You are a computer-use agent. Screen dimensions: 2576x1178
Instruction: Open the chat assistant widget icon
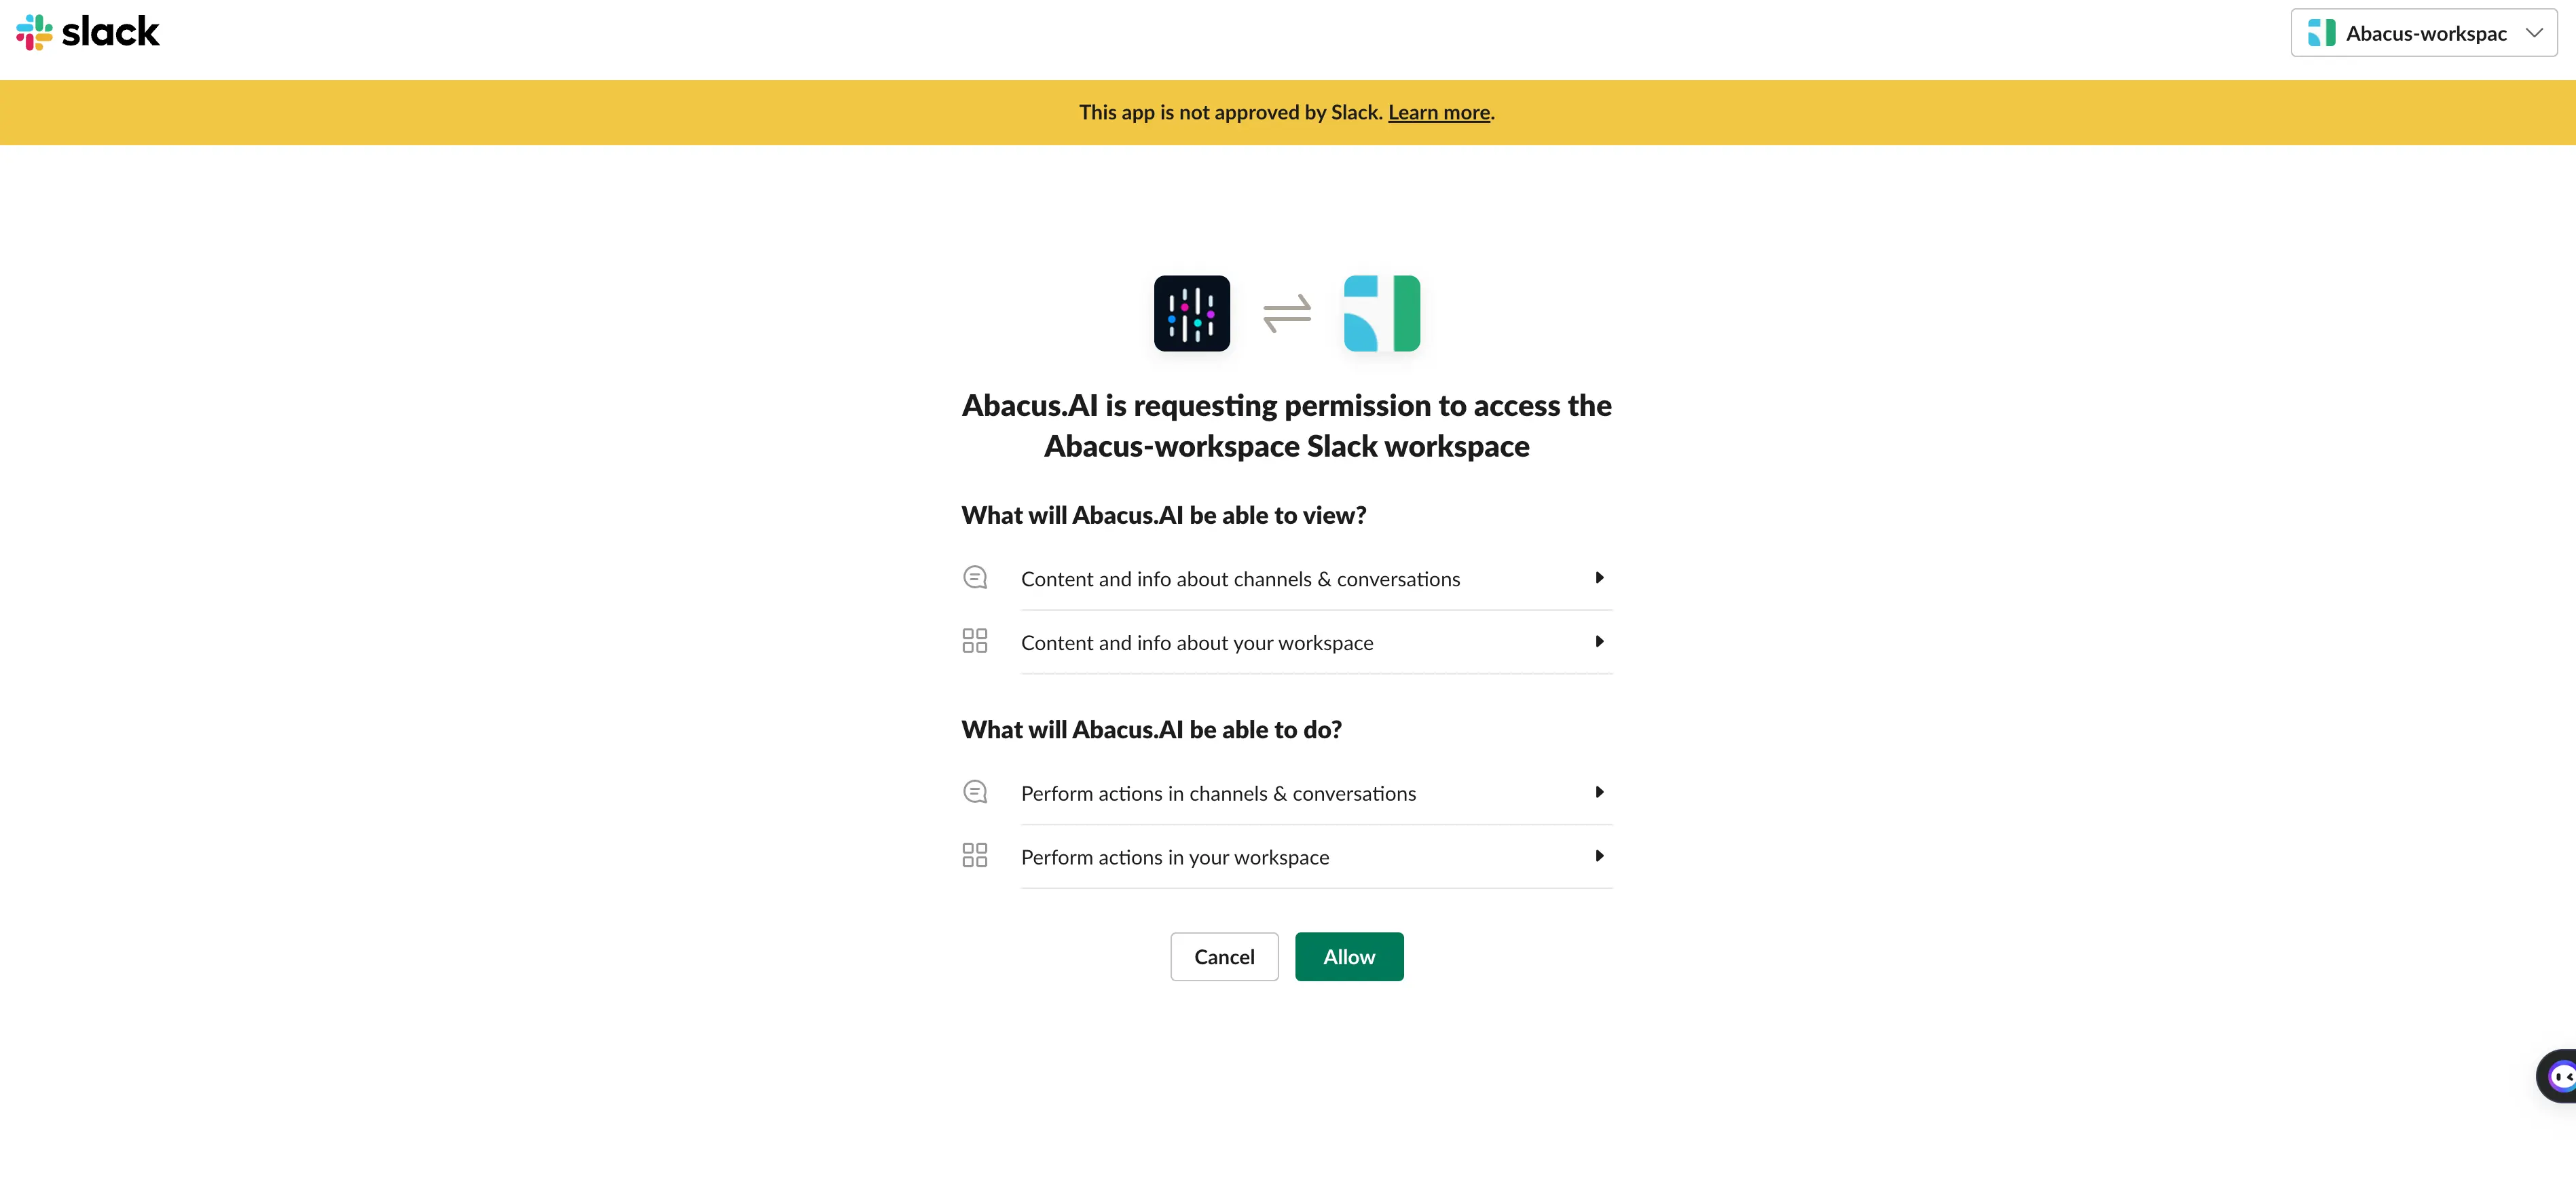2559,1076
